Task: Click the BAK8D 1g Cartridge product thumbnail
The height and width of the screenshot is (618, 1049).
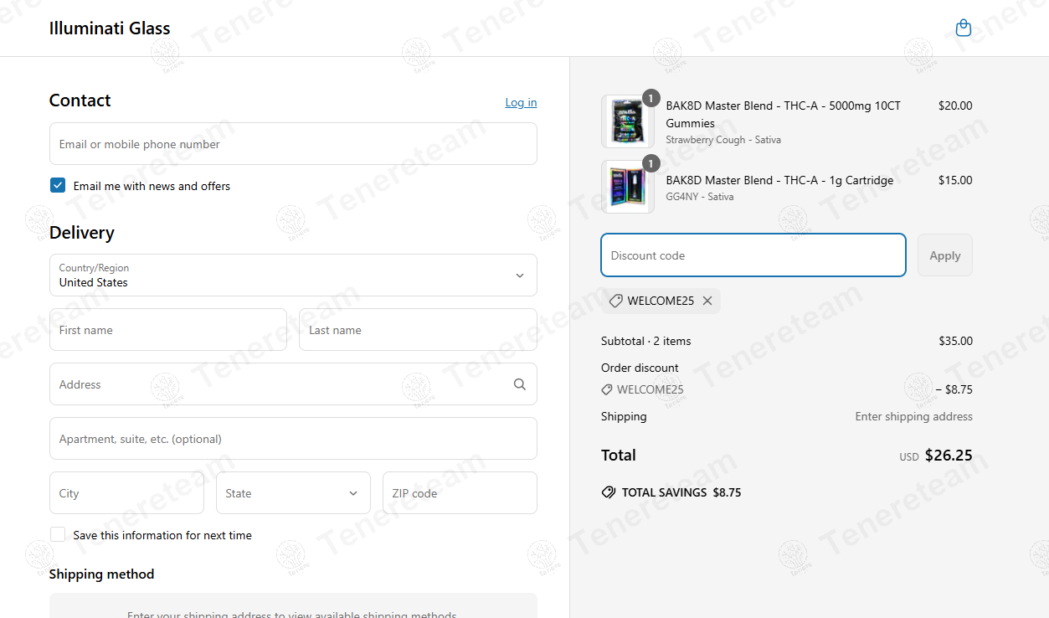Action: tap(628, 187)
